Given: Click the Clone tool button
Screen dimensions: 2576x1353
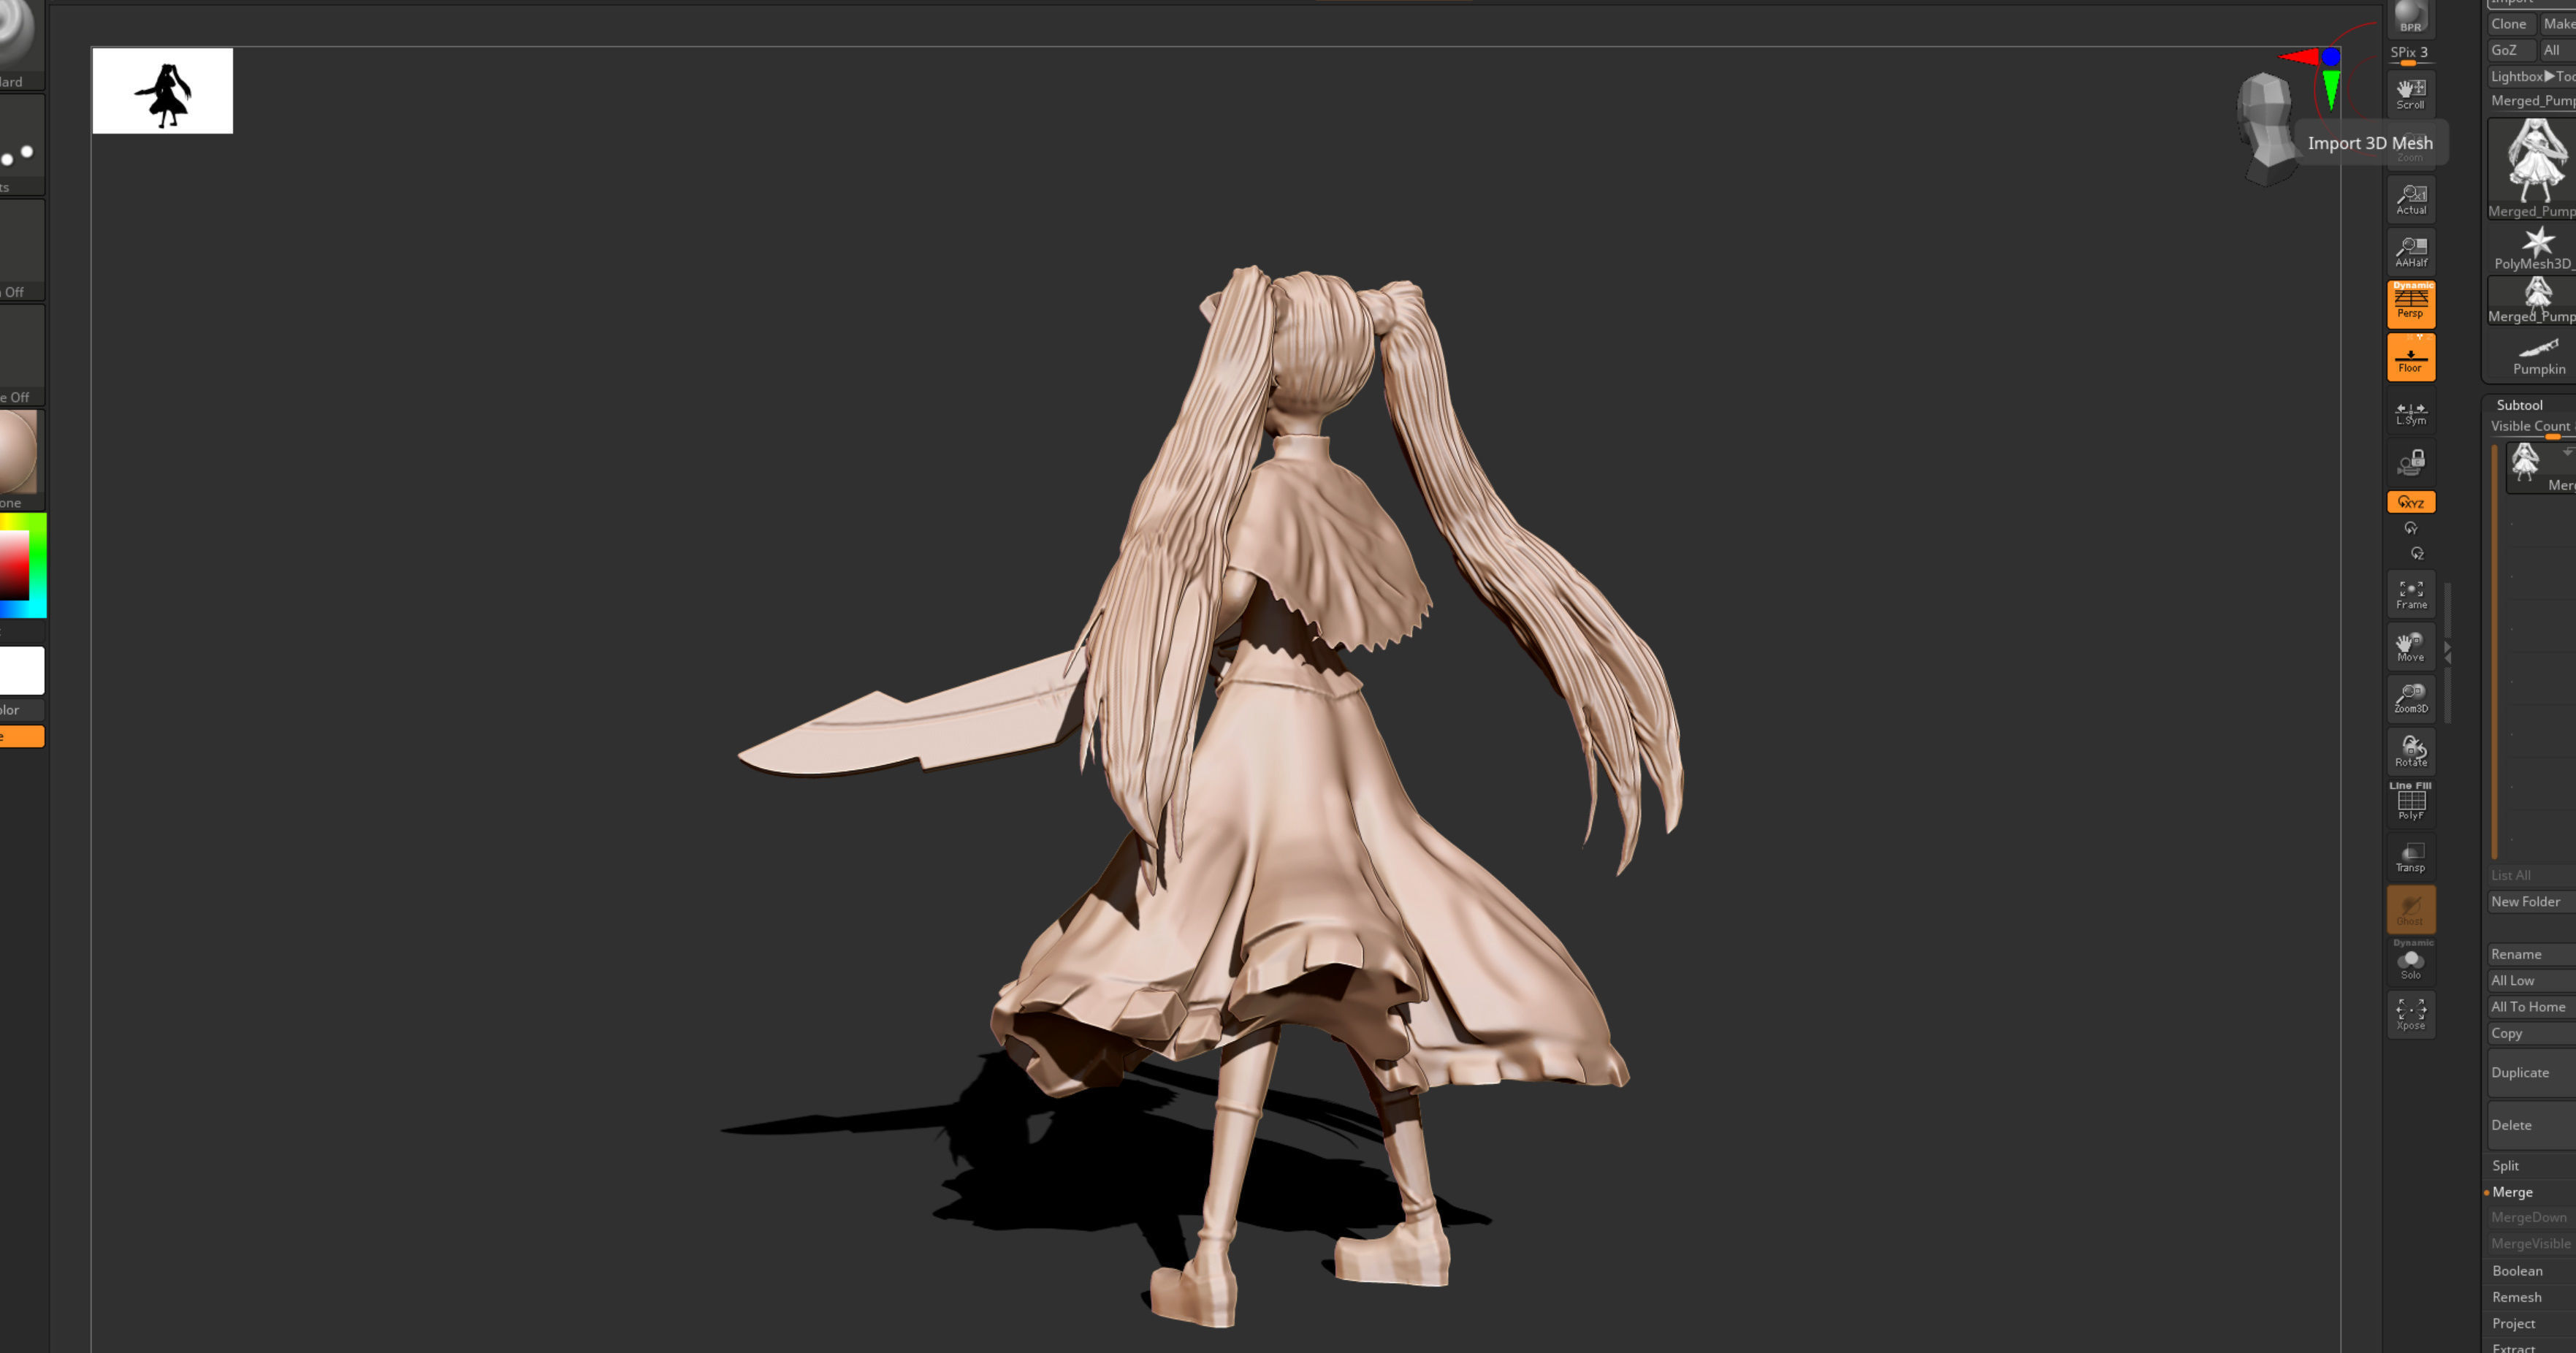Looking at the screenshot, I should pyautogui.click(x=2510, y=24).
